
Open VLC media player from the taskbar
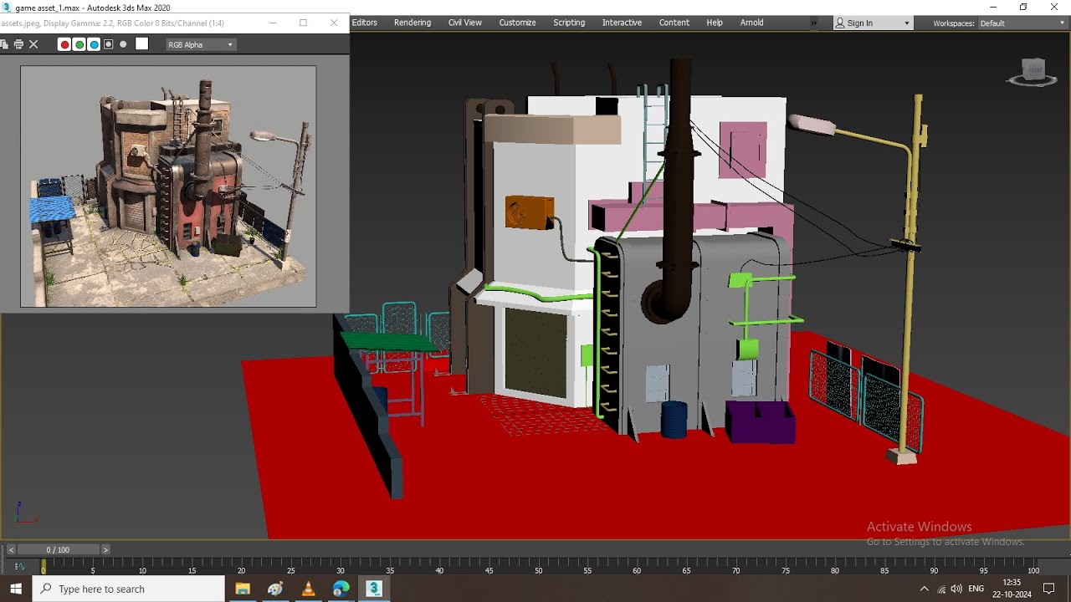coord(308,589)
